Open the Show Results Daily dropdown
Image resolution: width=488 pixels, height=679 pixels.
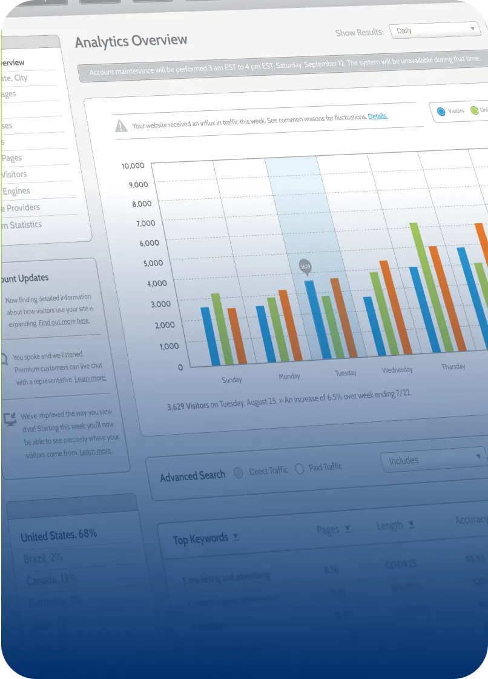435,30
